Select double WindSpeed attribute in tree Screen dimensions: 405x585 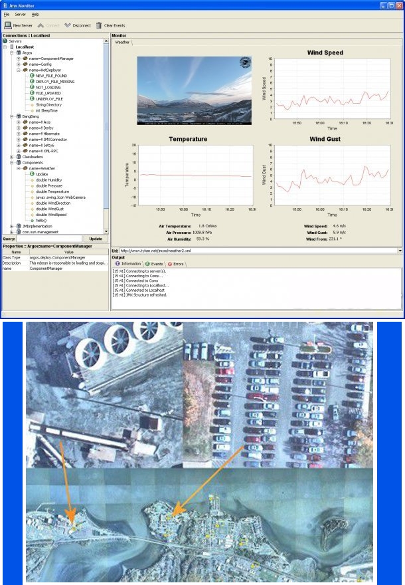52,214
